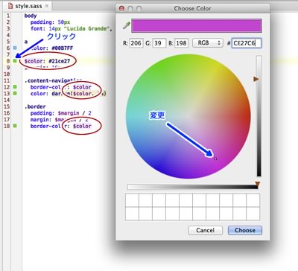This screenshot has height=271, width=298.
Task: Click the B value field showing 198
Action: (x=182, y=43)
